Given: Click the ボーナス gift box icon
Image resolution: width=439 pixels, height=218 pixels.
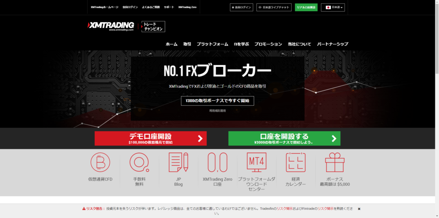Looking at the screenshot, I should [334, 162].
